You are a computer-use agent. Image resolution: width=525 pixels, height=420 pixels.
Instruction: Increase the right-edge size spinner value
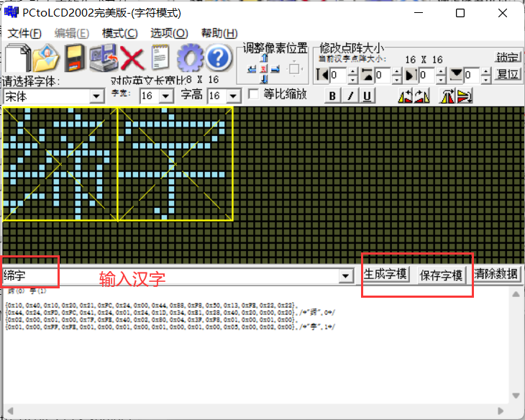(x=442, y=71)
